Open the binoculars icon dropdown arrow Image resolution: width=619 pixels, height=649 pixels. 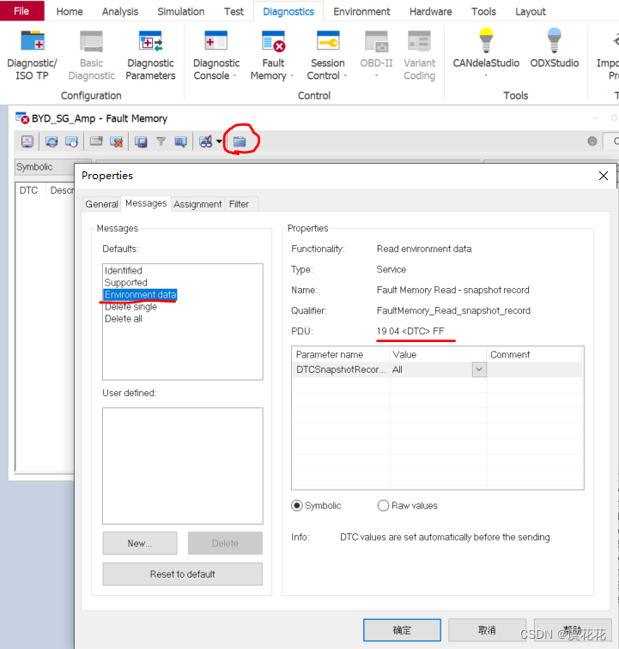[x=219, y=142]
